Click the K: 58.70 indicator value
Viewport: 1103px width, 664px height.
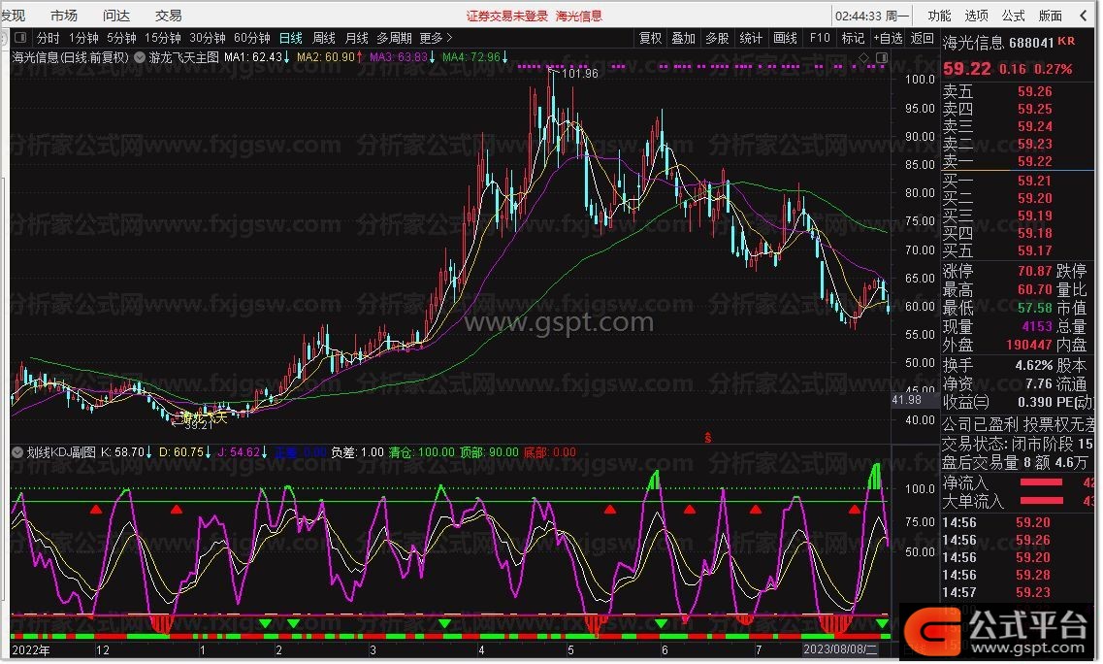coord(127,452)
